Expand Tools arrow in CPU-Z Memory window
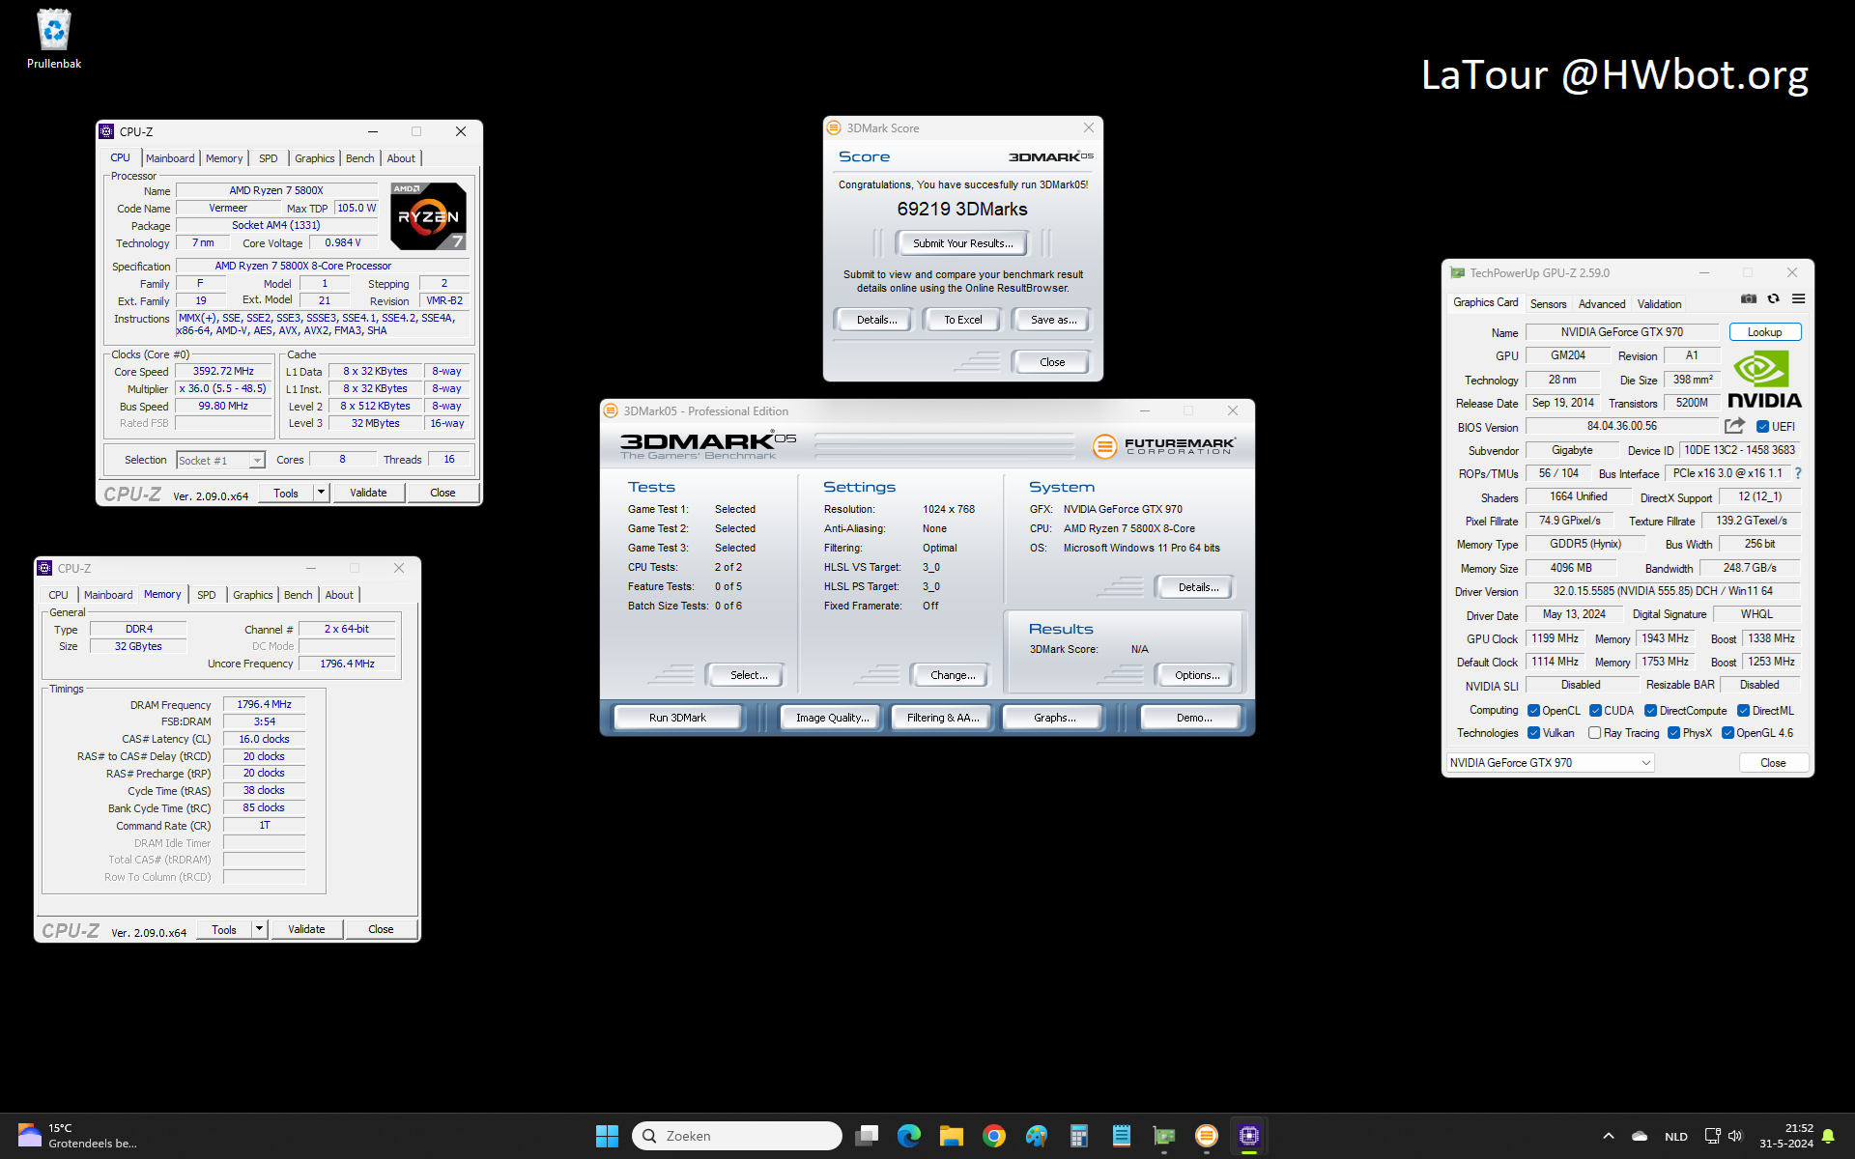Viewport: 1855px width, 1159px height. click(259, 929)
